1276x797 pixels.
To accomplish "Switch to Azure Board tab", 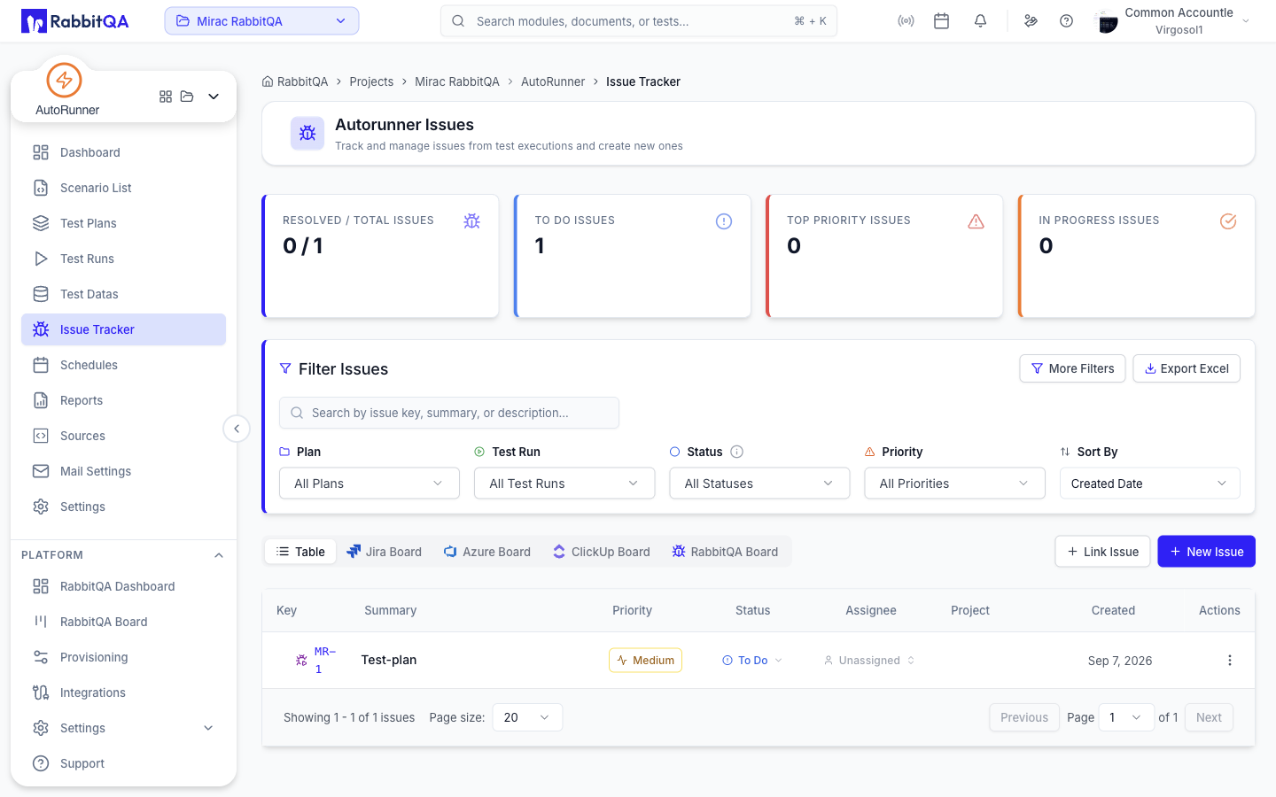I will pos(486,552).
